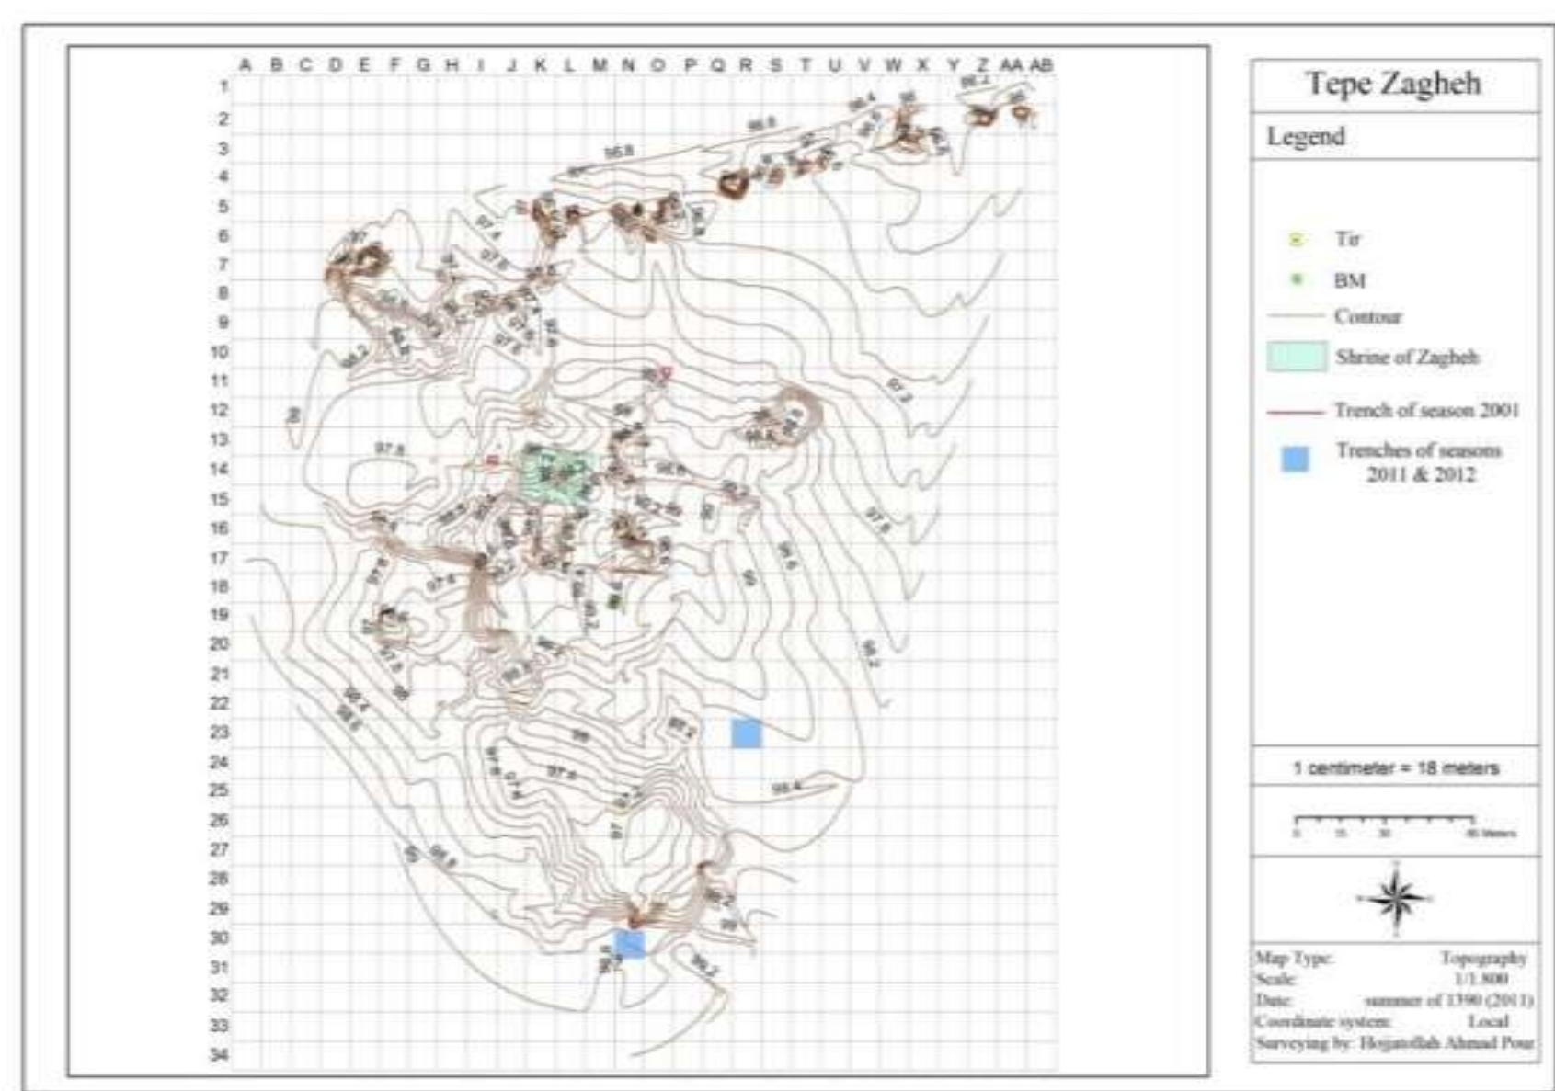Screen dimensions: 1555x1091
Task: Click the green Shrine area on the map
Action: [557, 474]
